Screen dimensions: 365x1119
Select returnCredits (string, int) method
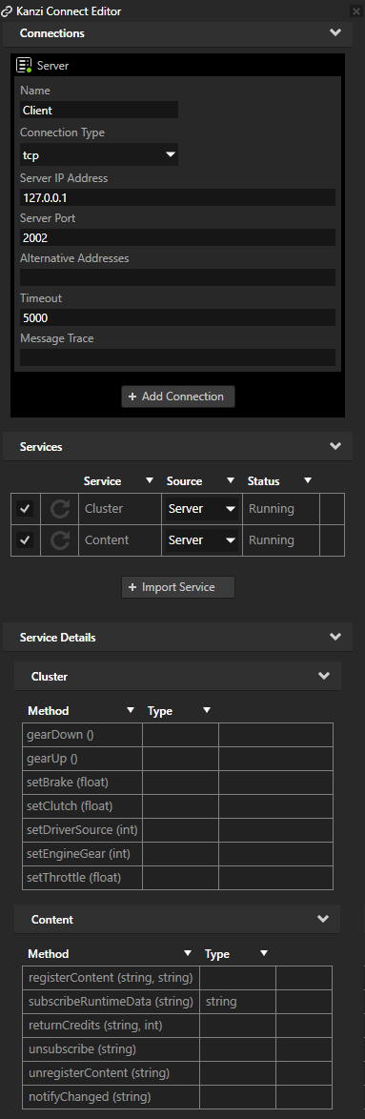pos(111,1025)
